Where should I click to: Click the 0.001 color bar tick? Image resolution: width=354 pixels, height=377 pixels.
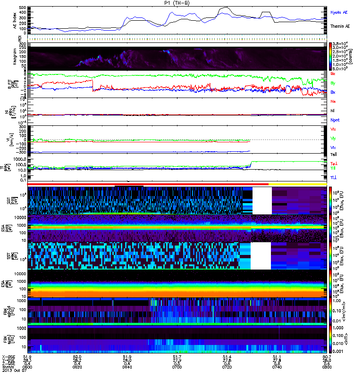coord(337,351)
